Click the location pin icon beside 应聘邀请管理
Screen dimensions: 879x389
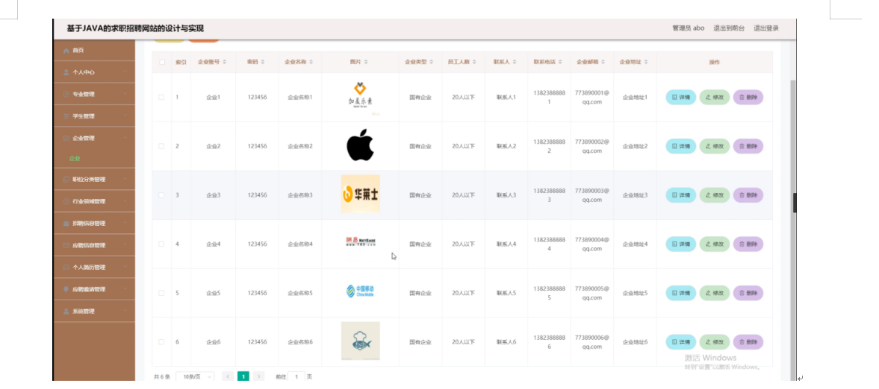pyautogui.click(x=66, y=289)
